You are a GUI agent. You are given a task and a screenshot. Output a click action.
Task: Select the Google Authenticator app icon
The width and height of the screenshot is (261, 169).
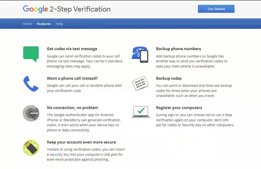[x=31, y=113]
